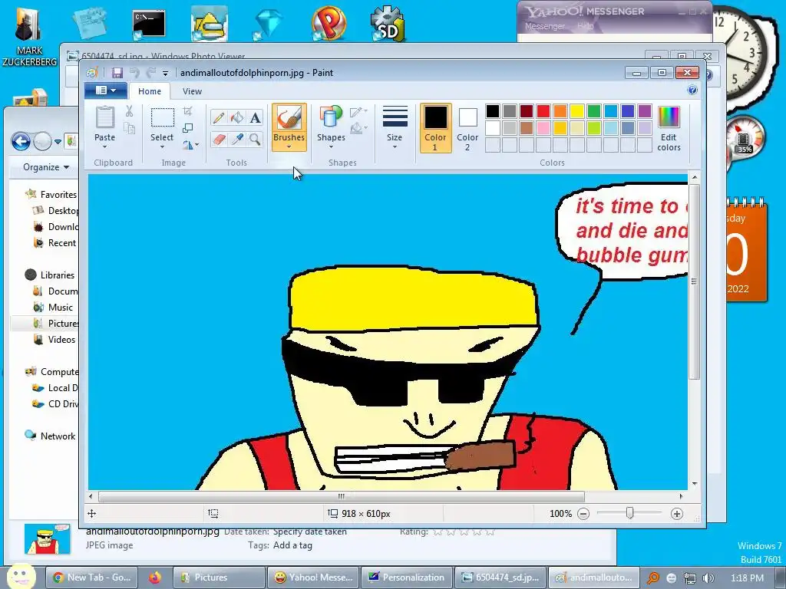786x589 pixels.
Task: Click the vertical scrollbar down arrow
Action: (x=694, y=484)
